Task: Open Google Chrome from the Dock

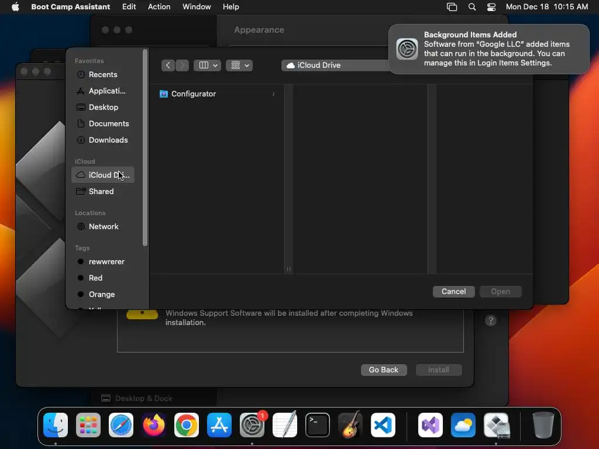Action: pyautogui.click(x=187, y=425)
